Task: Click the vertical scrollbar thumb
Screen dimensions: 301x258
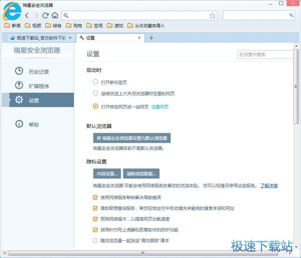Action: 296,86
